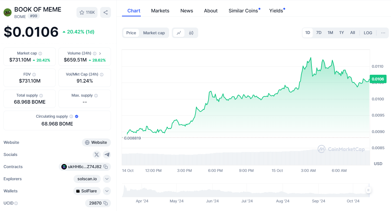Click the $731.10M Market cap value

coord(20,60)
